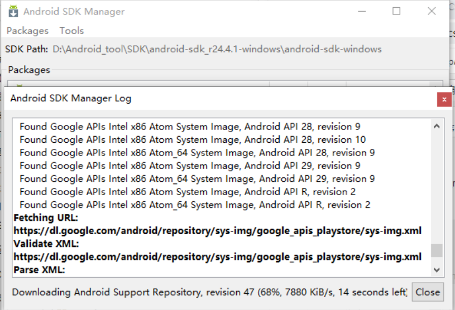
Task: Click log line Atom_64 System Image API 28 revision 9
Action: 197,153
